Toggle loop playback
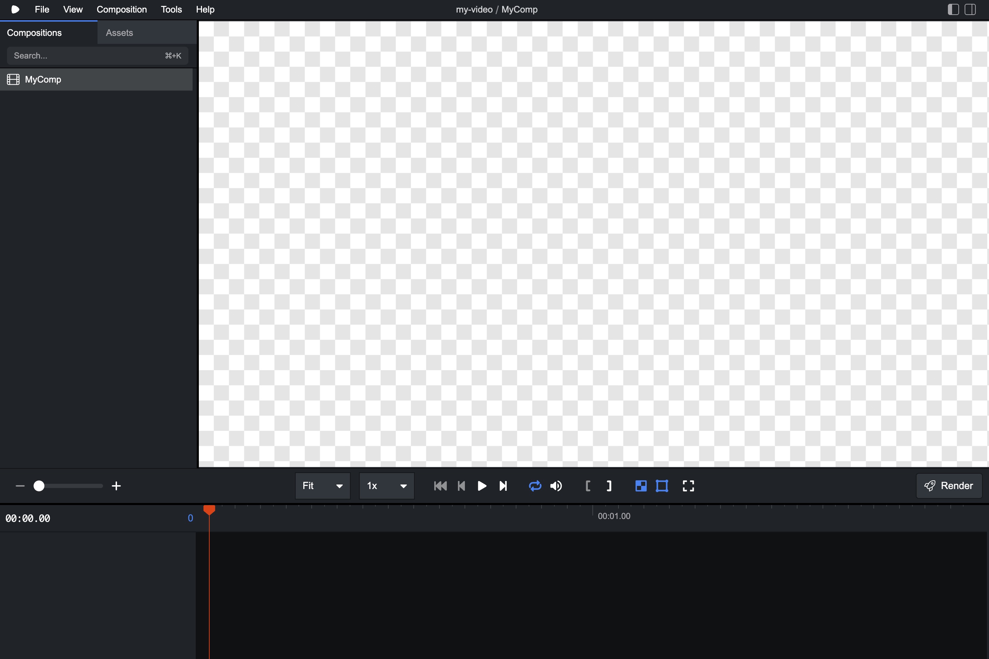The width and height of the screenshot is (989, 659). coord(535,486)
